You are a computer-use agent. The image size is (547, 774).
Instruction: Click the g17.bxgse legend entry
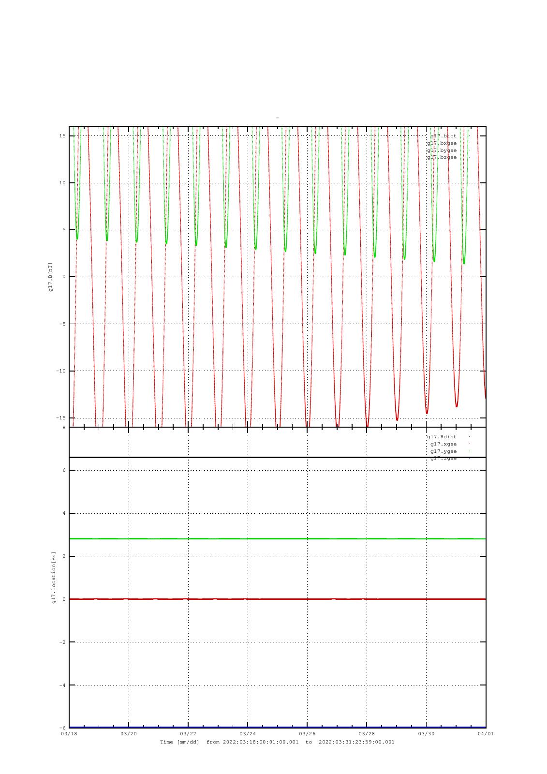tap(442, 143)
